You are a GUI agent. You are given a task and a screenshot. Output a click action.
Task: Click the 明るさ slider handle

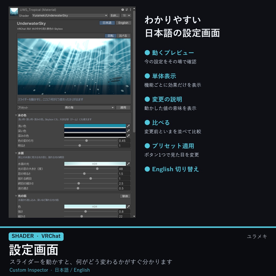80,146
